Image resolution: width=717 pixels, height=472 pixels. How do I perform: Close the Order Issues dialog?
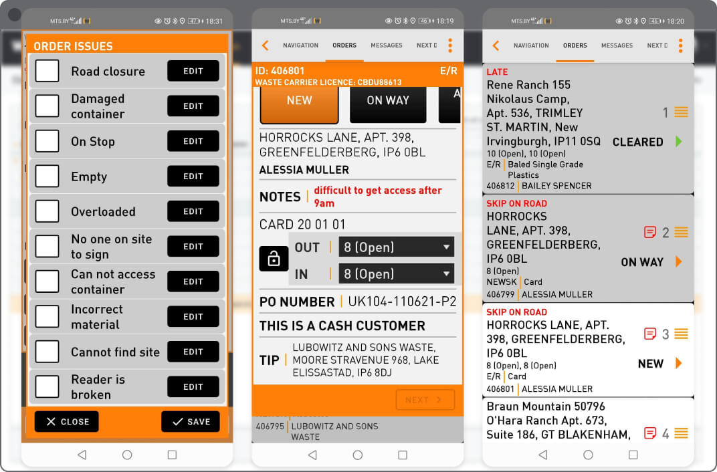coord(67,422)
